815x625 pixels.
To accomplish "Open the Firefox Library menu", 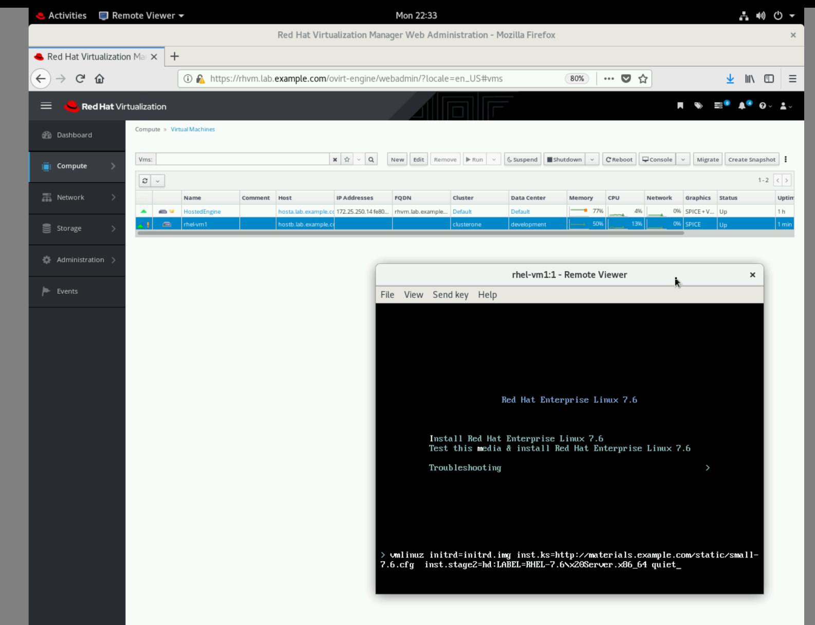I will click(750, 79).
